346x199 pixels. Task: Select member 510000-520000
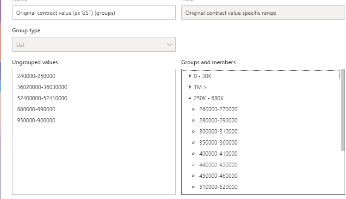pos(218,187)
